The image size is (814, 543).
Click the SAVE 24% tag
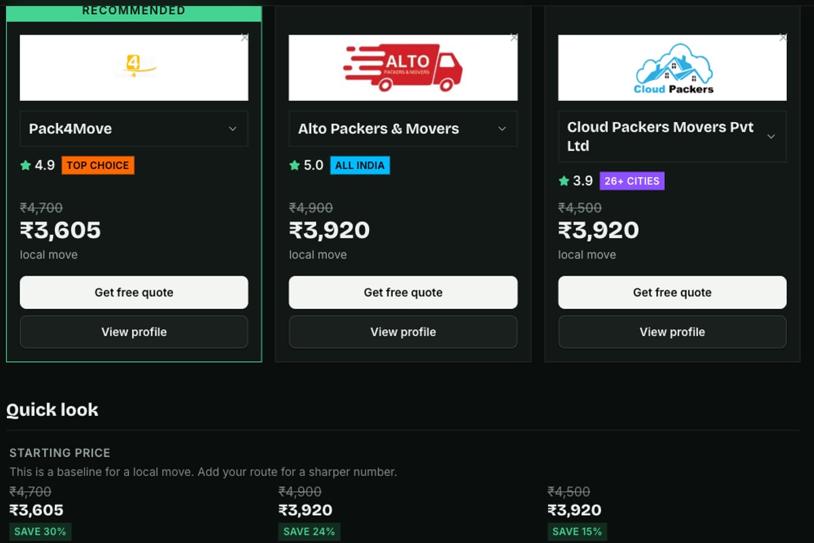(309, 531)
